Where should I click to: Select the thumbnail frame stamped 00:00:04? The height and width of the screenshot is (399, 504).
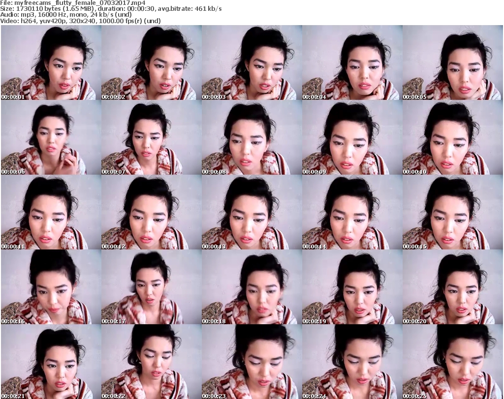352,62
